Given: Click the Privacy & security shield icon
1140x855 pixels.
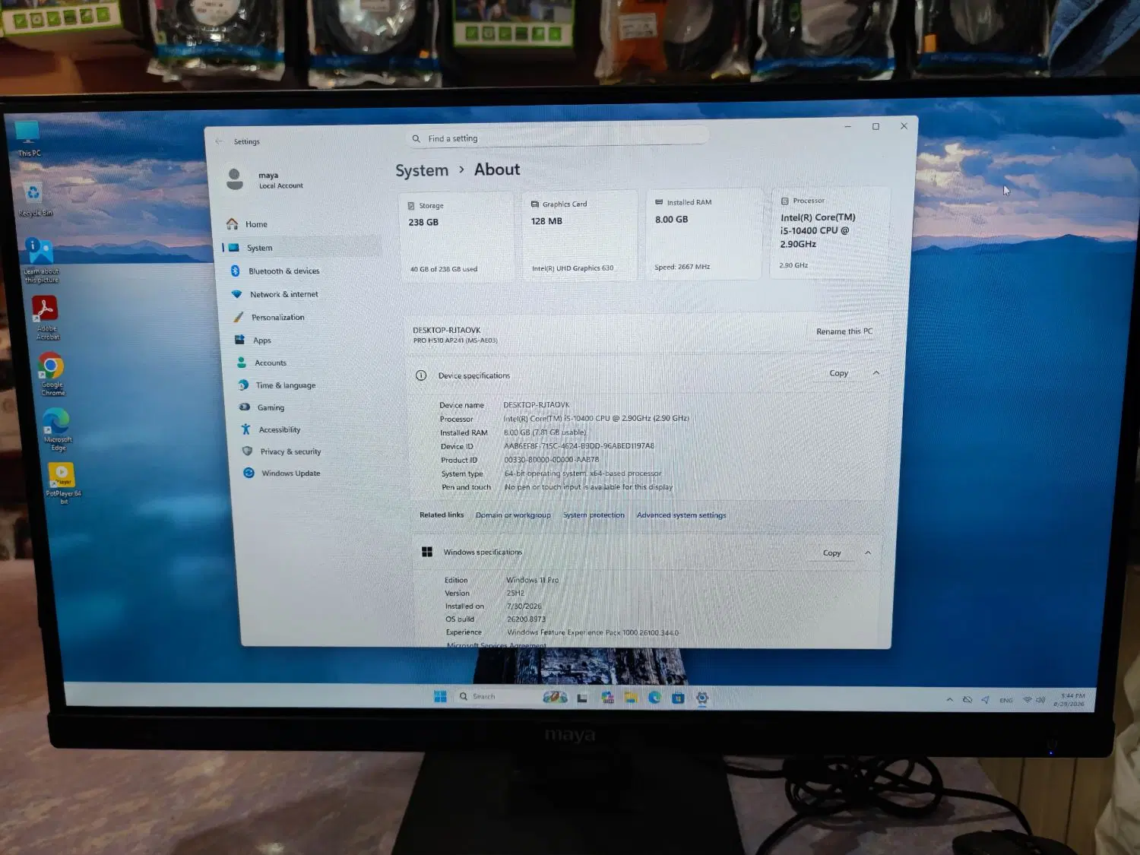Looking at the screenshot, I should tap(247, 451).
